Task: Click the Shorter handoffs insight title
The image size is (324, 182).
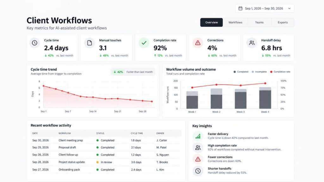Action: (220, 169)
